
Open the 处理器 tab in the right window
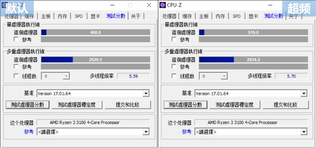click(x=169, y=16)
